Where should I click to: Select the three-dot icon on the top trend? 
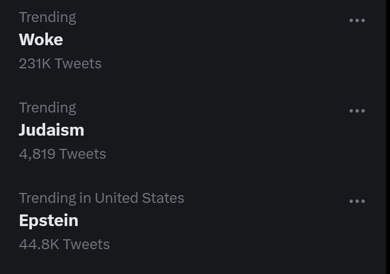tap(357, 20)
